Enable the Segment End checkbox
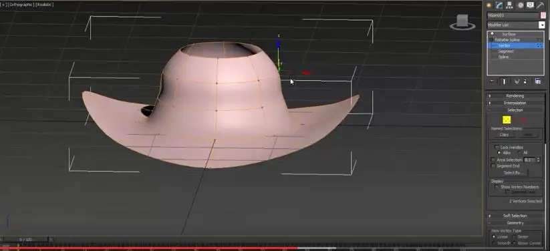 tap(493, 166)
